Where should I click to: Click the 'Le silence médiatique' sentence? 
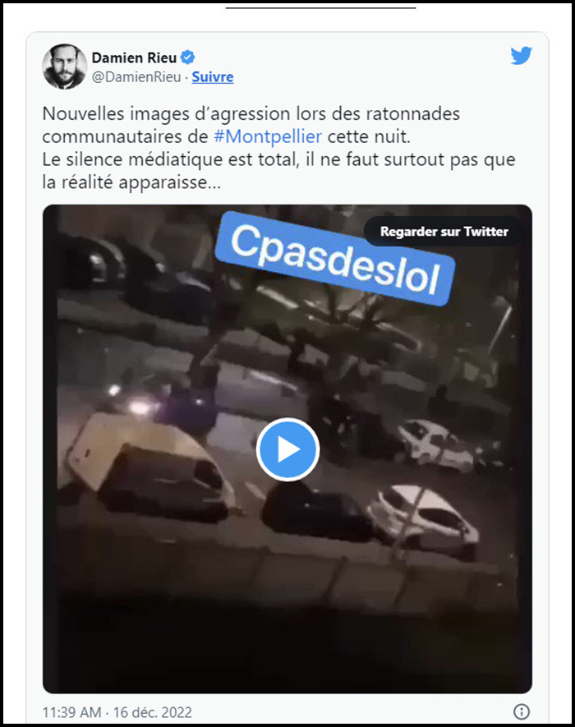click(x=278, y=171)
